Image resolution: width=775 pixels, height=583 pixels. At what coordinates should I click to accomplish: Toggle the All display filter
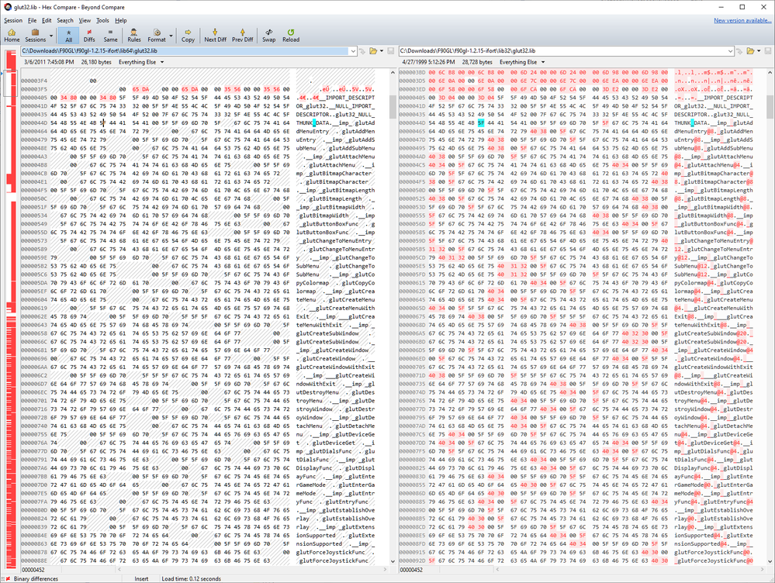coord(68,35)
